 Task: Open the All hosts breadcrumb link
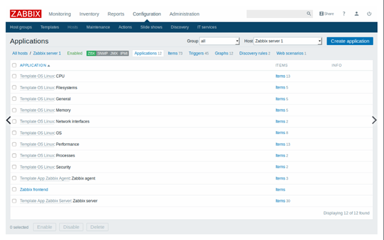[x=20, y=54]
